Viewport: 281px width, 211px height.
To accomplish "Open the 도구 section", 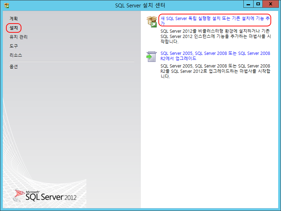I will tap(14, 46).
